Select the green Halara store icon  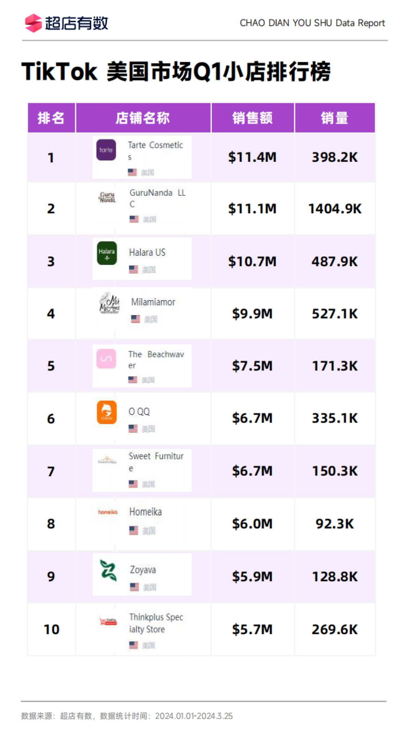point(107,253)
